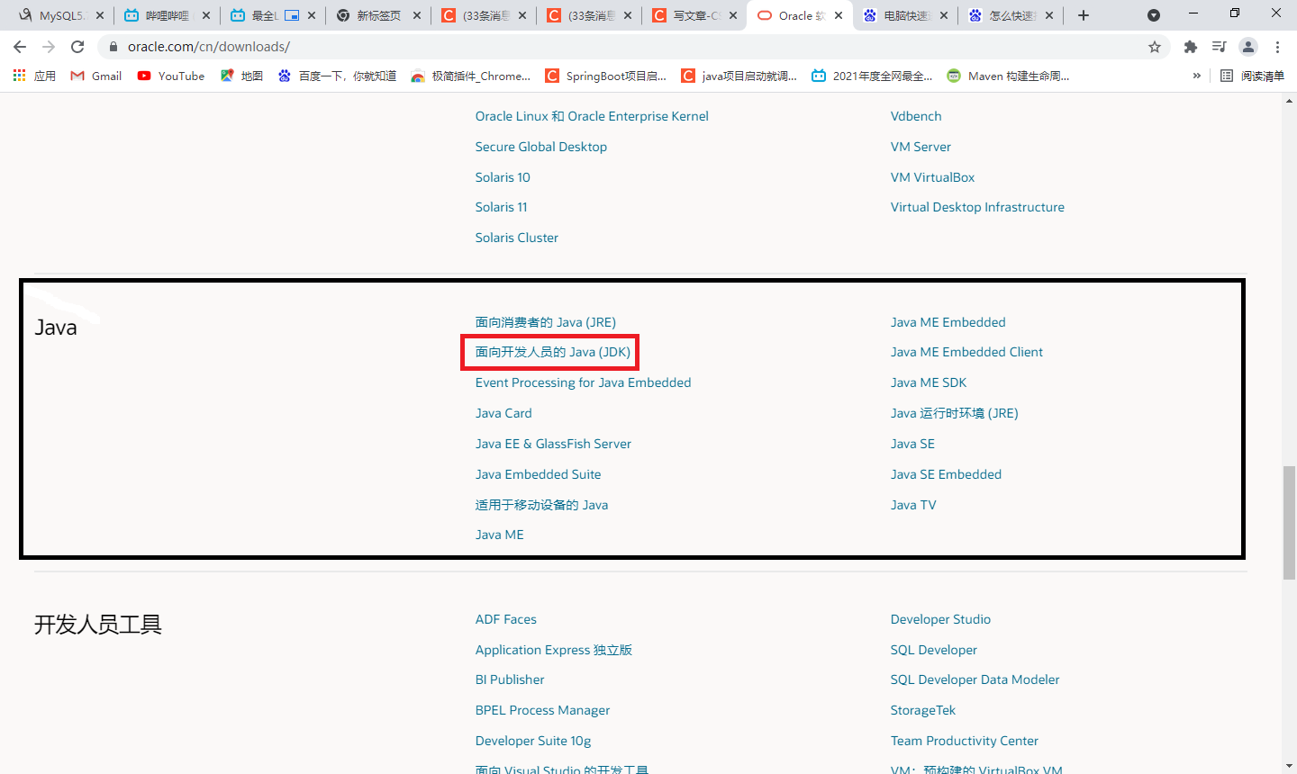Open a new browser tab
This screenshot has height=774, width=1297.
click(1084, 14)
